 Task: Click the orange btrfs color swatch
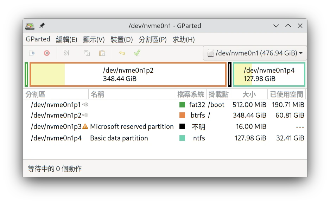[182, 116]
